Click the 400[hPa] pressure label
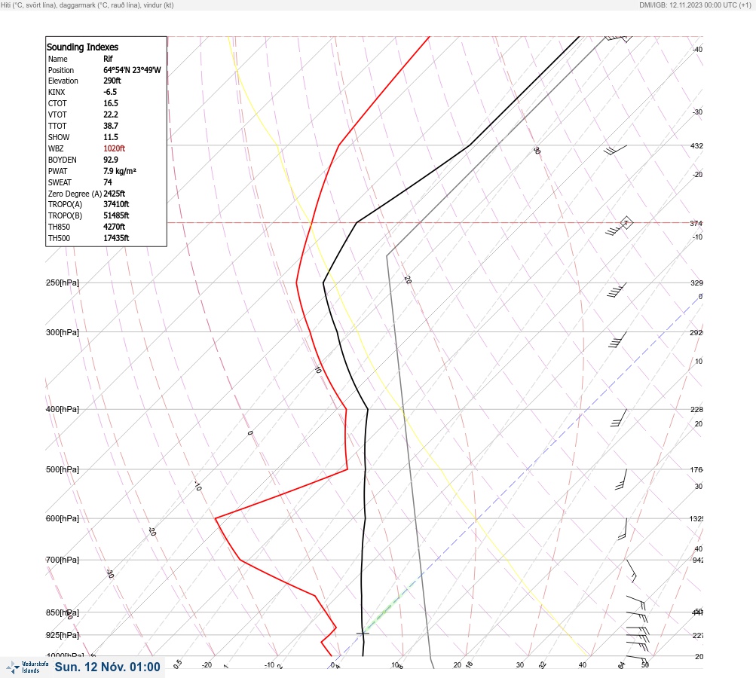The image size is (756, 678). [x=63, y=409]
